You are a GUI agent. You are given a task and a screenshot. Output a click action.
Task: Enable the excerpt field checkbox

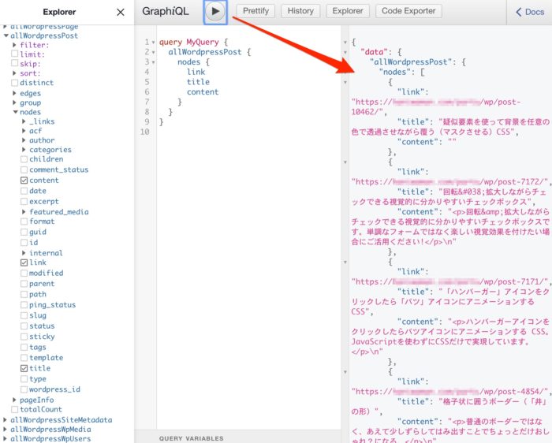pos(24,201)
